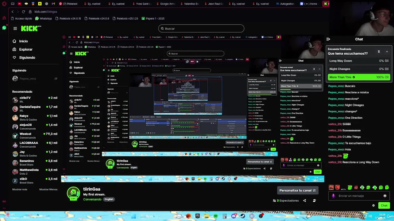Delete the finished poll with trash icon
Viewport: 394px width, 221px height.
[x=379, y=52]
